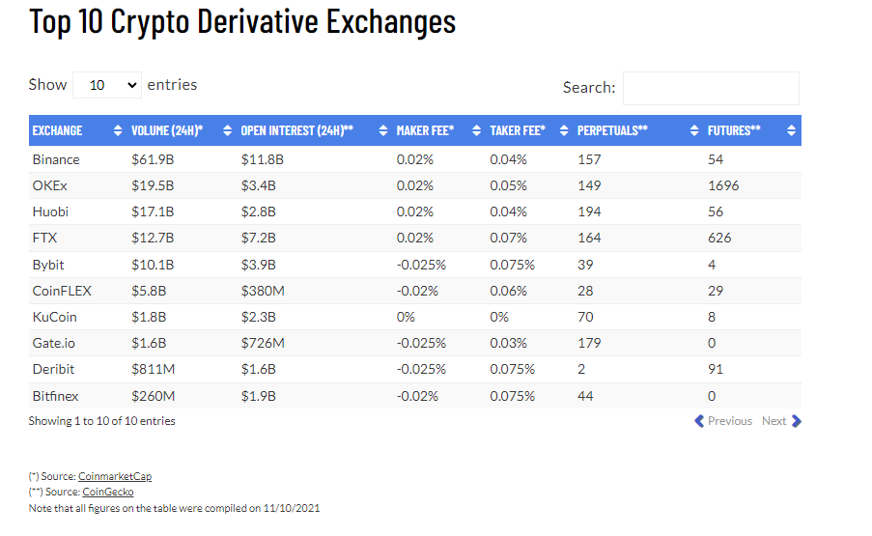Click the Exchange column header
Viewport: 872px width, 536px height.
click(58, 131)
